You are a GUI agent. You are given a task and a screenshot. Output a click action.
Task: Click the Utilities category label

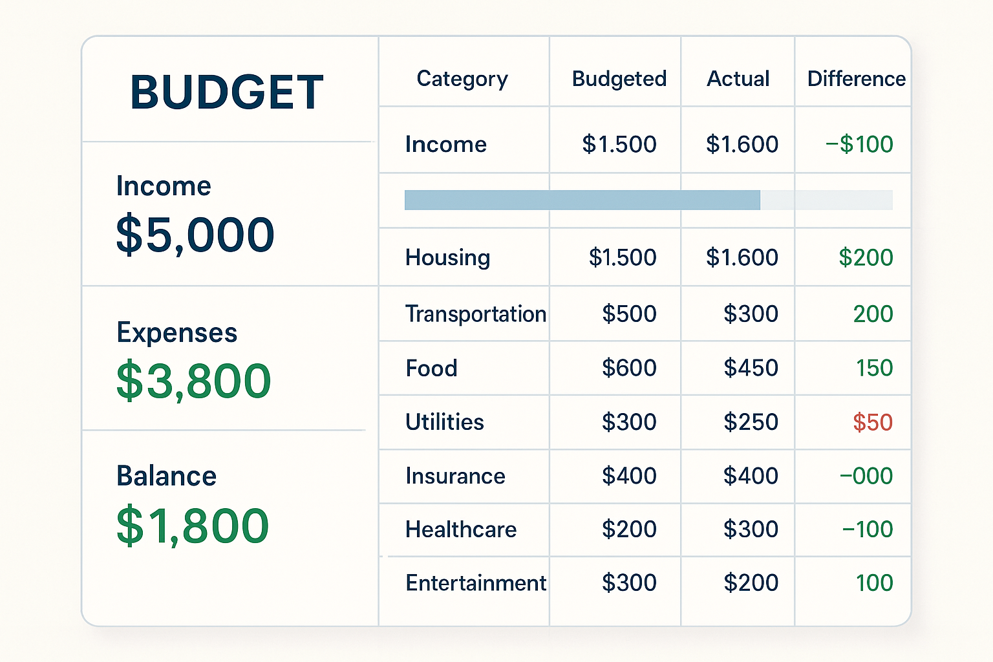point(444,422)
